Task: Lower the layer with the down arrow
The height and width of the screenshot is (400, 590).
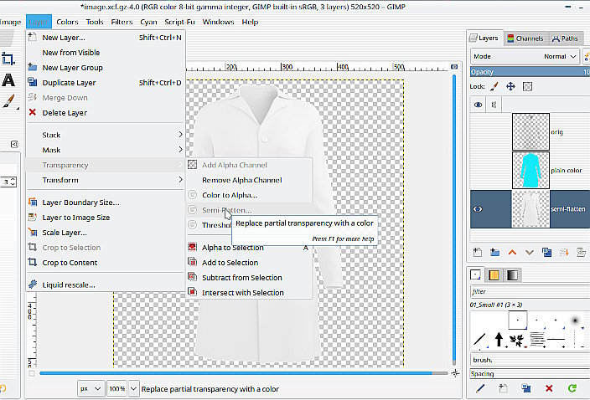Action: (x=529, y=251)
